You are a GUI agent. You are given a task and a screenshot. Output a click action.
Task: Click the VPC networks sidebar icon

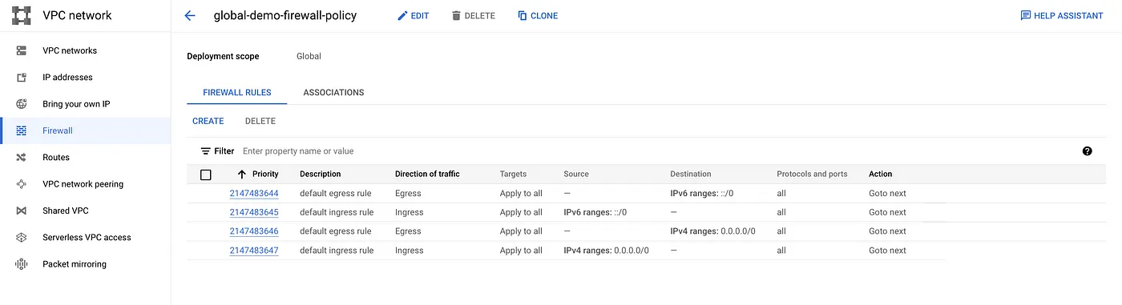pos(22,50)
